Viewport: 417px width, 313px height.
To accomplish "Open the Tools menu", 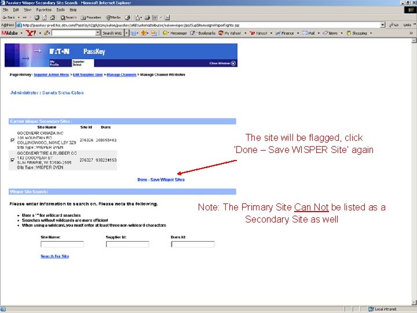I will pos(60,10).
